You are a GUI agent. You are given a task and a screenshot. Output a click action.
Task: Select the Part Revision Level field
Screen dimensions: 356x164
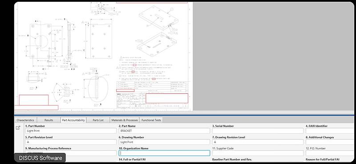coord(71,142)
